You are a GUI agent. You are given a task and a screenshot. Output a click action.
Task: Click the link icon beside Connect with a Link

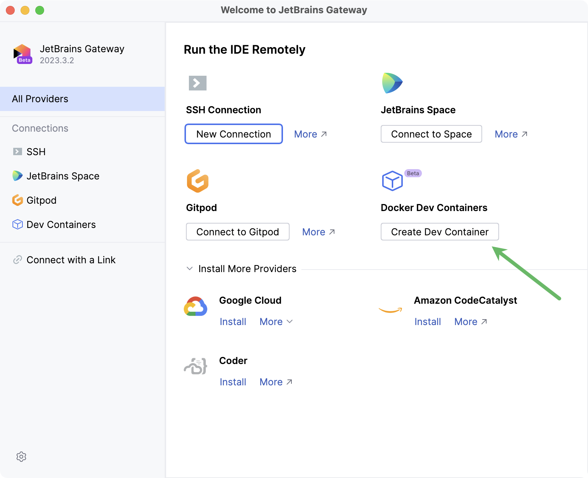point(18,260)
